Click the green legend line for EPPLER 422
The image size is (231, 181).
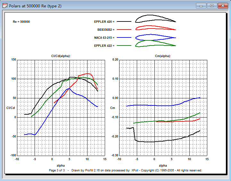click(x=124, y=45)
